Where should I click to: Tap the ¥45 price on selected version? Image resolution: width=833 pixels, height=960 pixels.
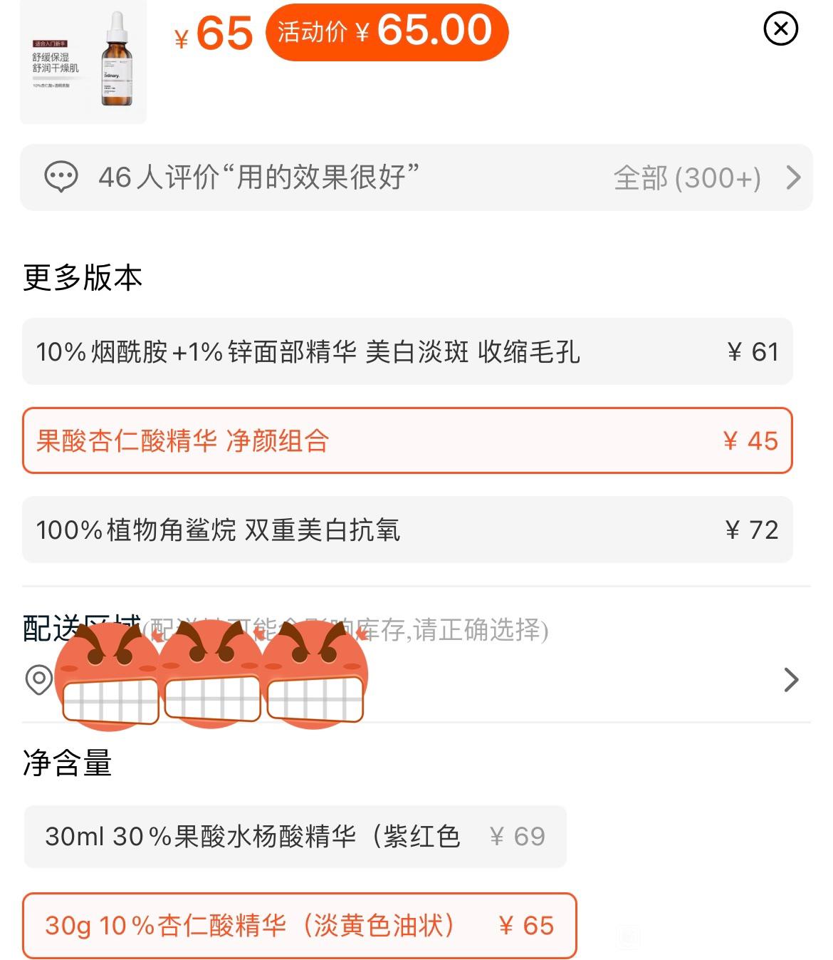pos(750,441)
